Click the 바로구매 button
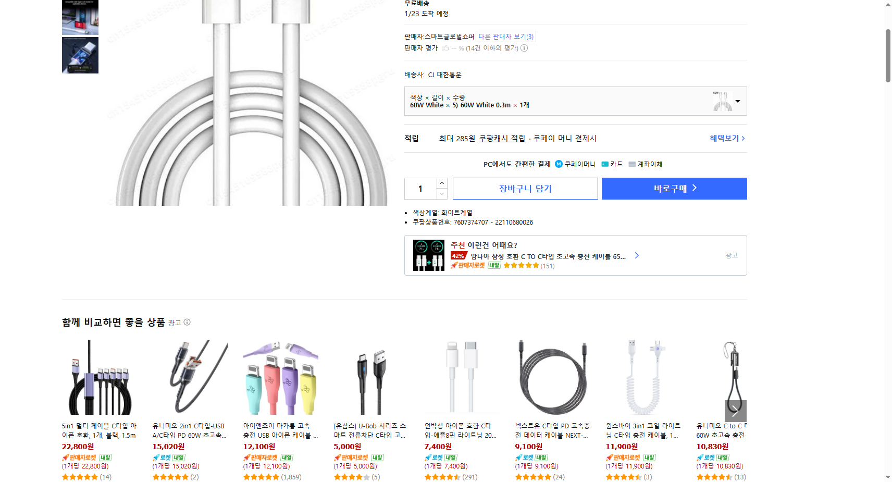The height and width of the screenshot is (482, 892). (x=674, y=189)
